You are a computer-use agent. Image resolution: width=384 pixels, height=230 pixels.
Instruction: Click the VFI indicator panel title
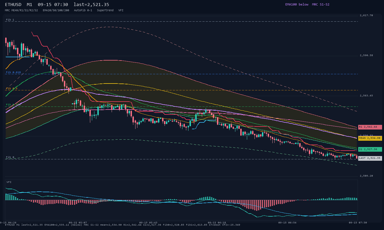coord(9,182)
